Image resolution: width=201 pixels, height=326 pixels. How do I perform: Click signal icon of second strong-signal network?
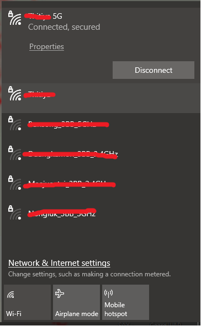coord(15,94)
